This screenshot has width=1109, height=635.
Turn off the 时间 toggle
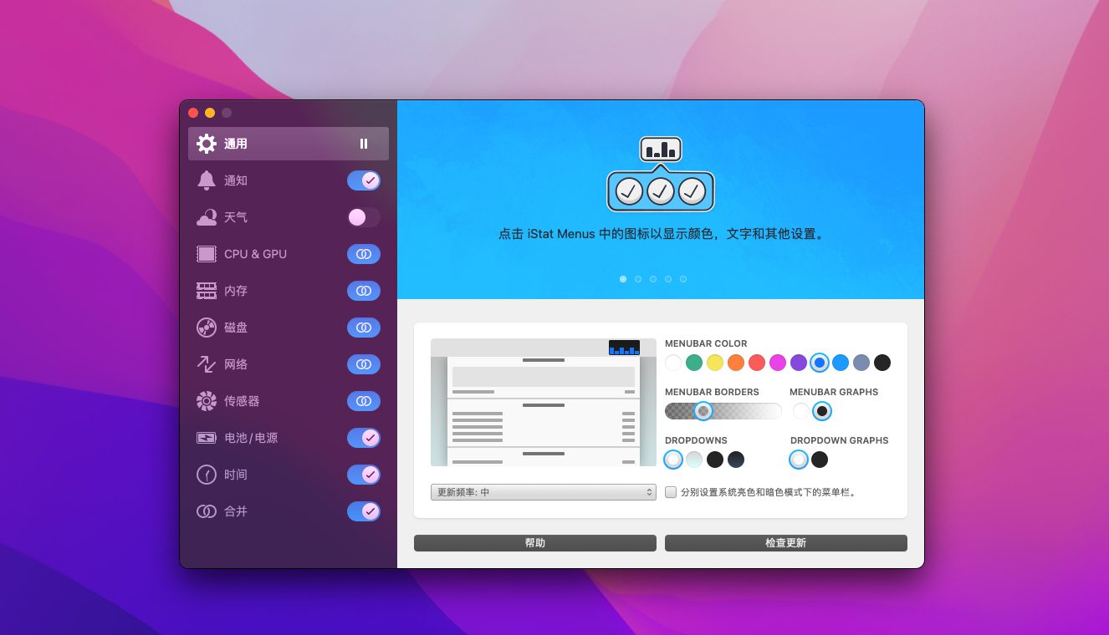364,475
